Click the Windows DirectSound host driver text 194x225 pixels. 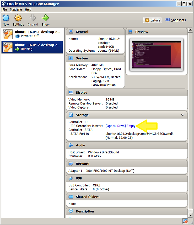[103, 152]
